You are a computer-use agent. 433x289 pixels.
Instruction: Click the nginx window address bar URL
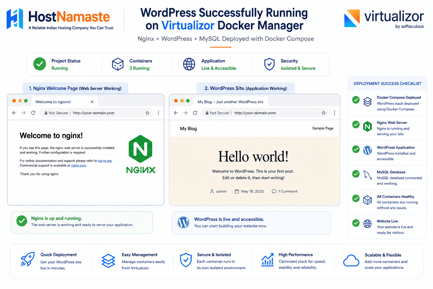pos(94,113)
